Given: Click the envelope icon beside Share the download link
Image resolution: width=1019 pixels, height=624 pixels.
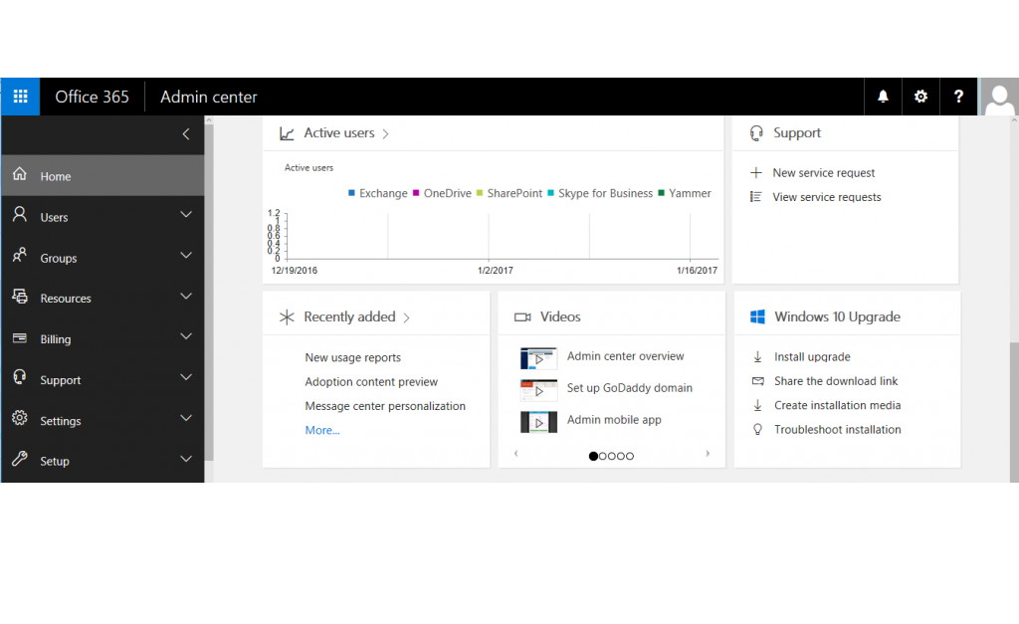Looking at the screenshot, I should pos(757,381).
